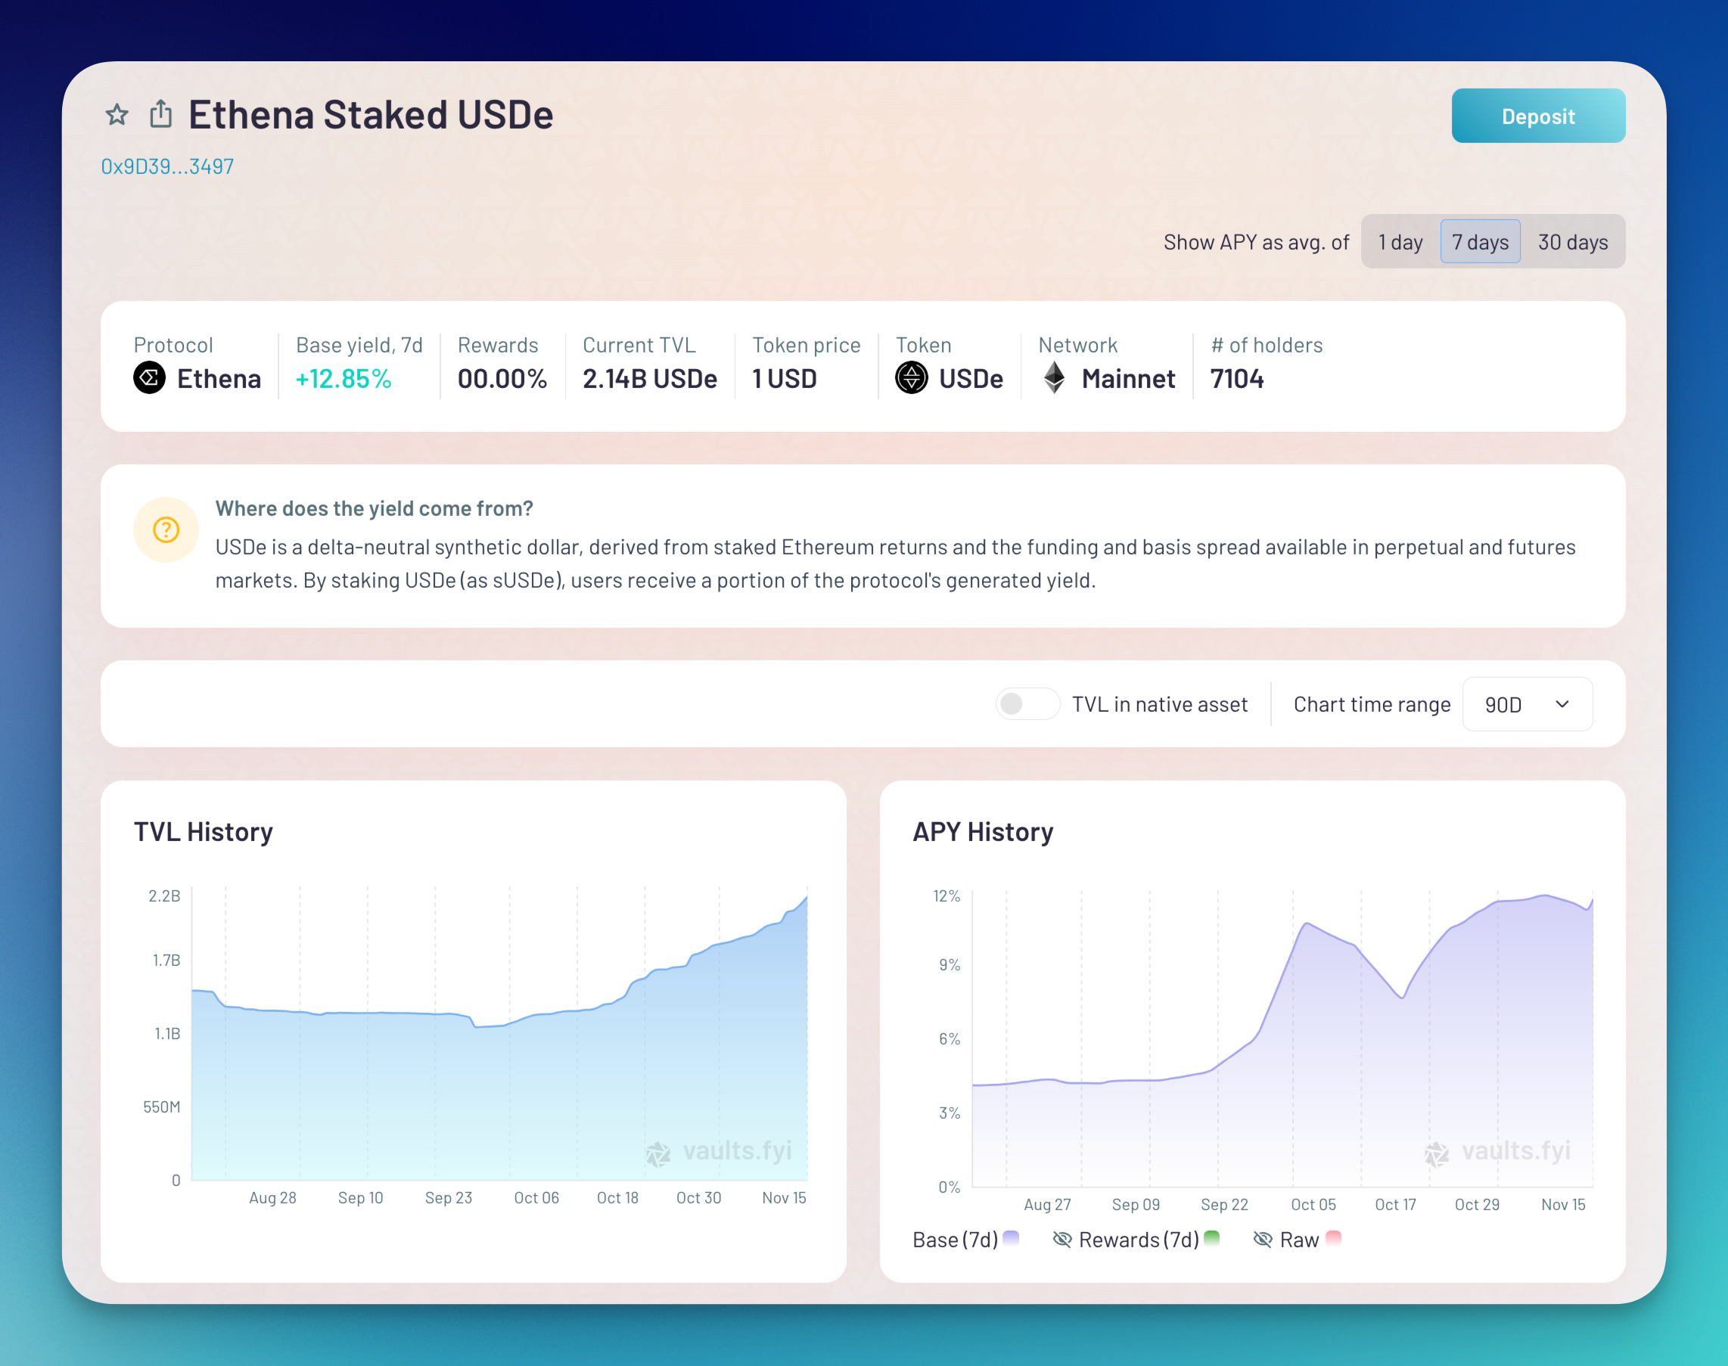Image resolution: width=1728 pixels, height=1366 pixels.
Task: Click the chevron arrow in 90D selector
Action: (1562, 705)
